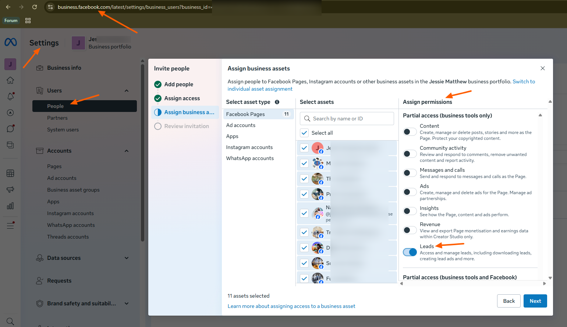Choose Ad accounts asset type
This screenshot has width=567, height=327.
click(x=241, y=125)
